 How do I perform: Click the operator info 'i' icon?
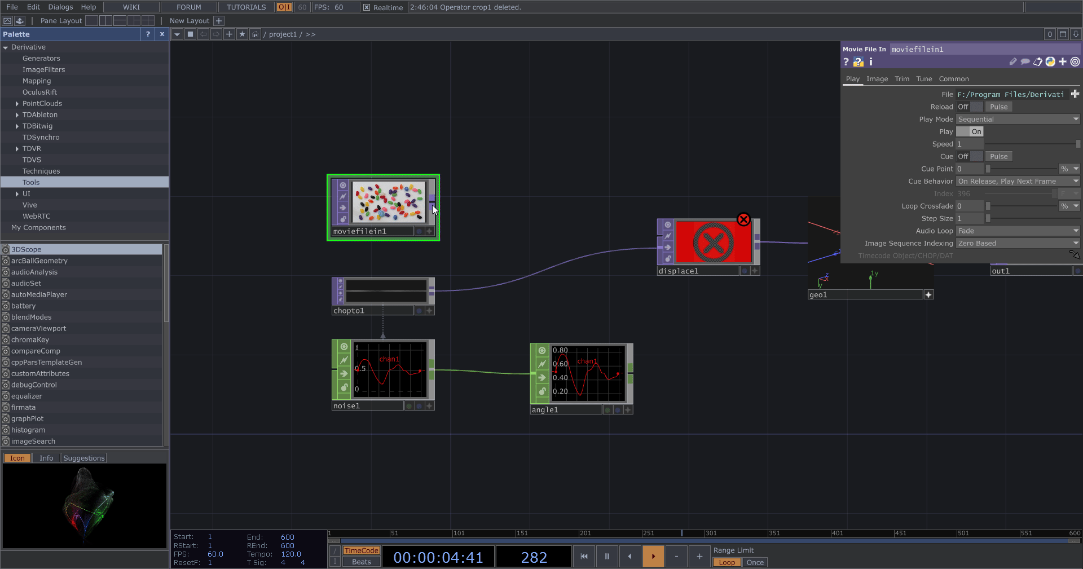coord(871,62)
